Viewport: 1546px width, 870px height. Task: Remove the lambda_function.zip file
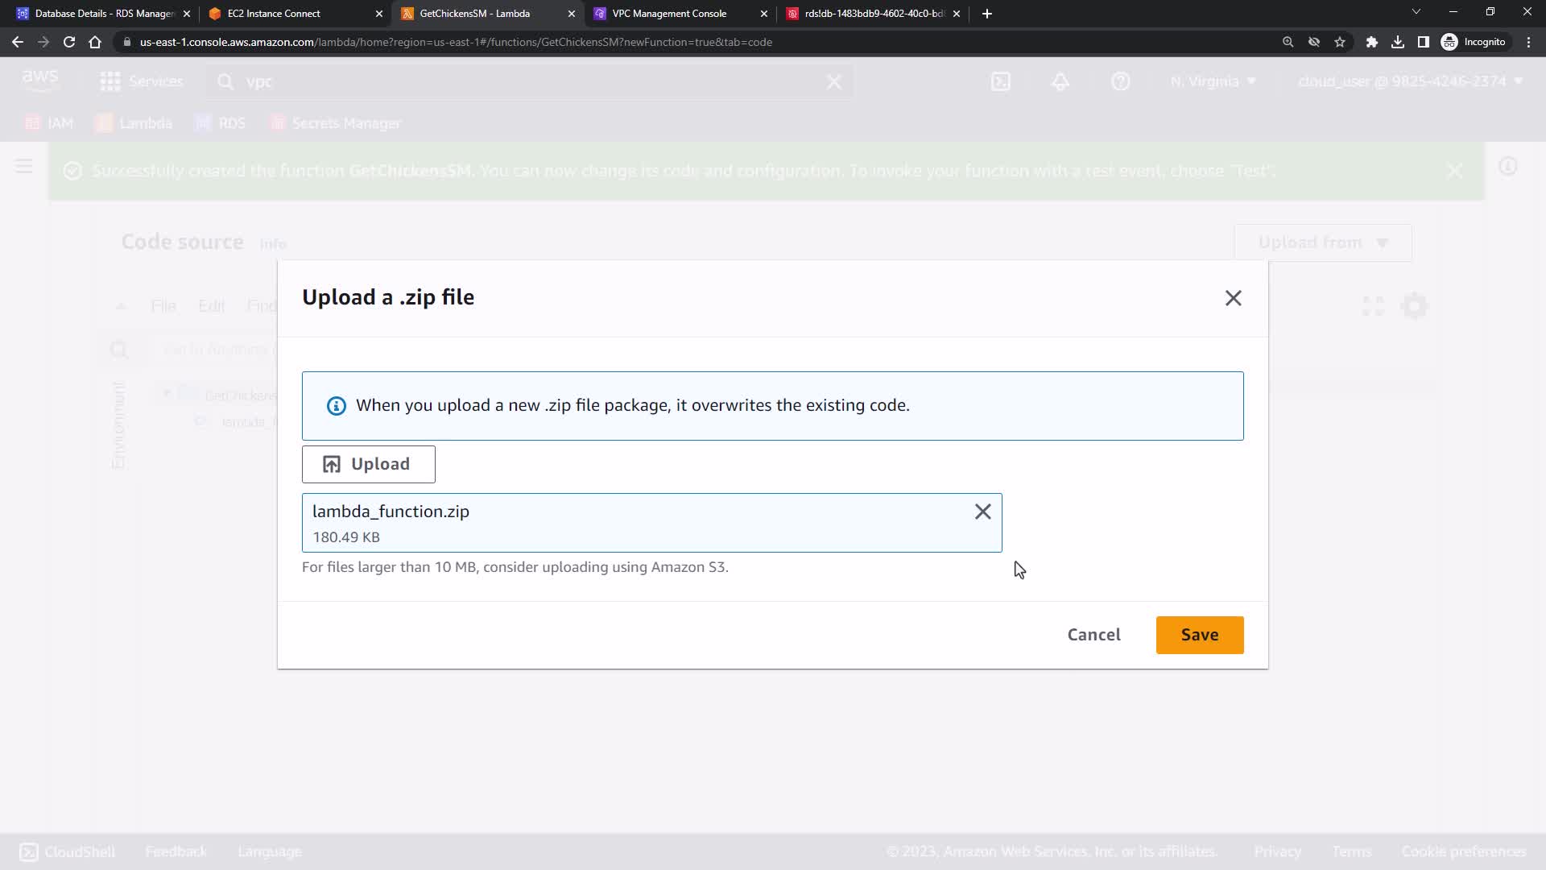pos(982,512)
